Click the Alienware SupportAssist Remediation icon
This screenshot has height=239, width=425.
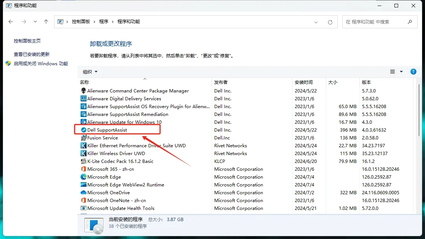point(84,114)
